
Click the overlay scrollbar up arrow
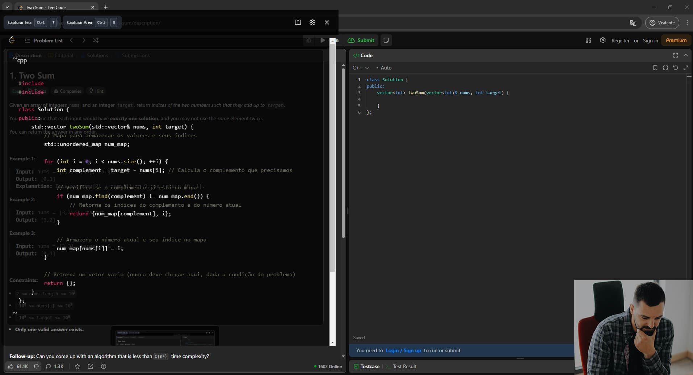click(x=332, y=41)
